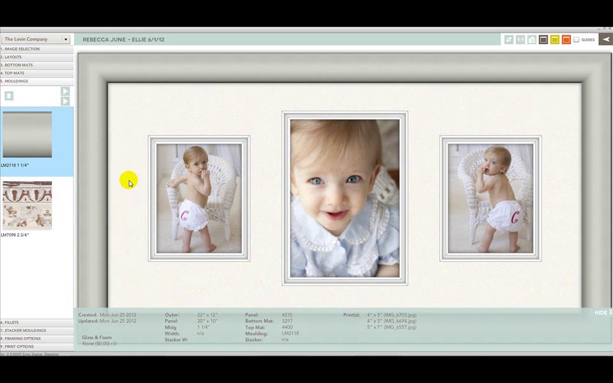Enable the Guides checkbox

[x=577, y=40]
